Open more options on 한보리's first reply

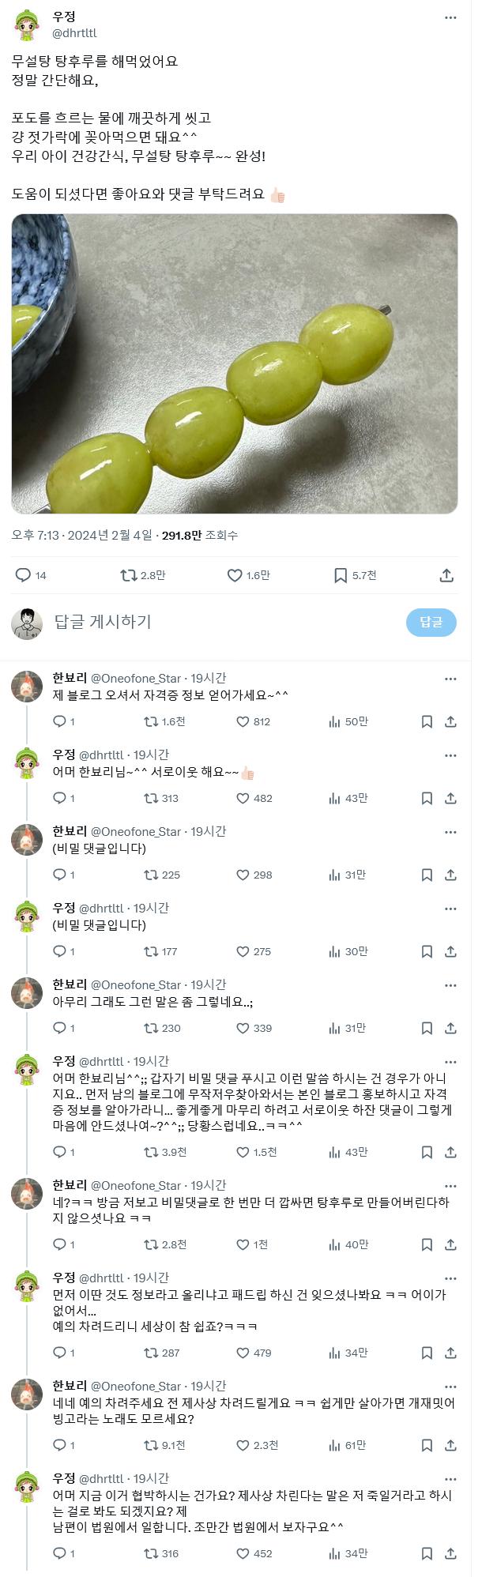coord(450,679)
